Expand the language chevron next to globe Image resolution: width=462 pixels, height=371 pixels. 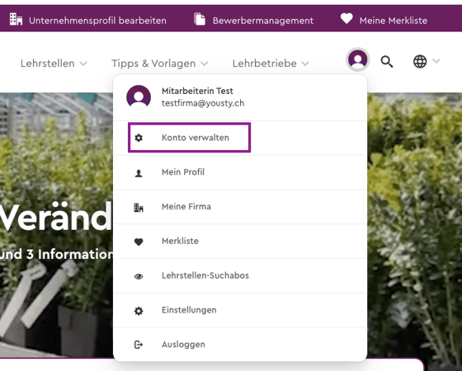click(436, 61)
